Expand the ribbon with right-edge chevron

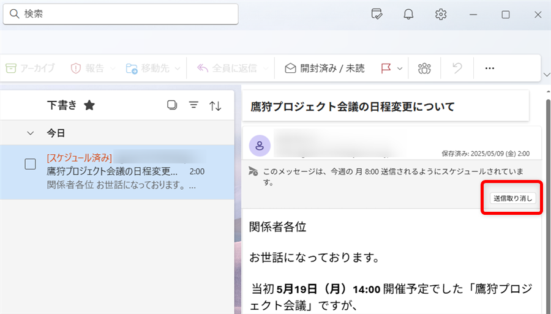546,75
